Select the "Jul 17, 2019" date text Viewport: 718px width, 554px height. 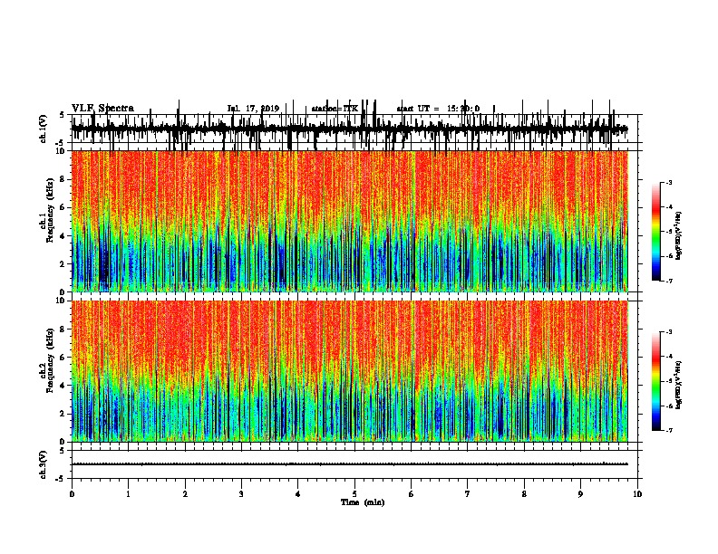[x=253, y=109]
